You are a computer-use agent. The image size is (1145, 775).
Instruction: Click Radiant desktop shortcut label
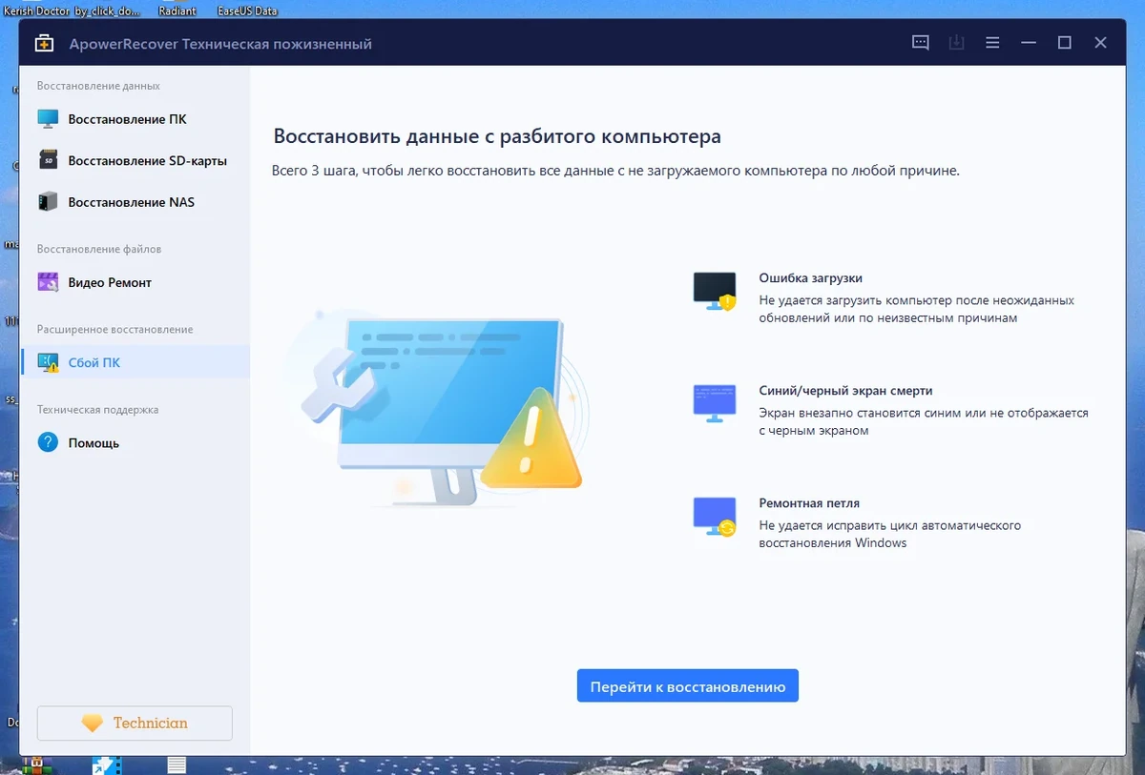[177, 10]
